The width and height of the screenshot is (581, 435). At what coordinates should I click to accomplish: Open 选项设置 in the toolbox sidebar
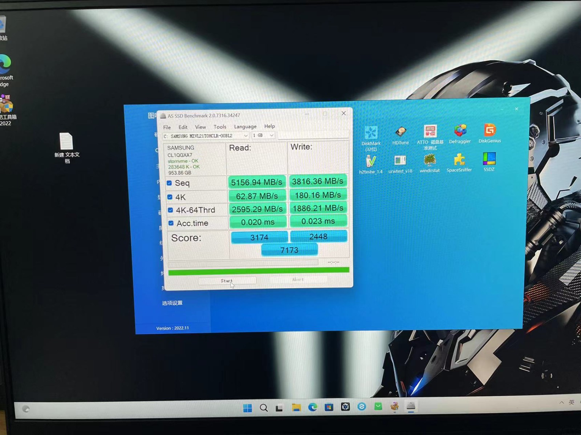[x=172, y=303]
